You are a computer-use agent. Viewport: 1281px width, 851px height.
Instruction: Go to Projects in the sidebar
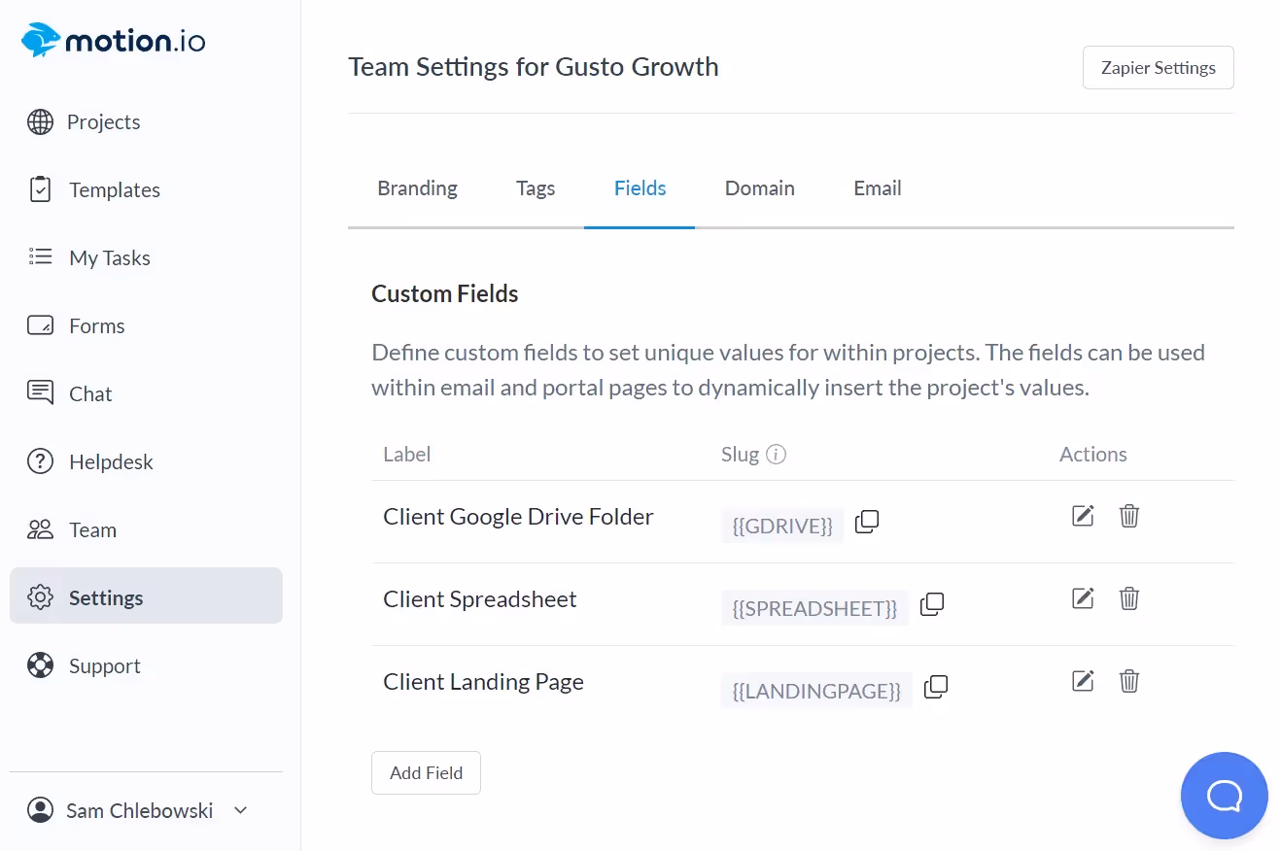tap(103, 122)
